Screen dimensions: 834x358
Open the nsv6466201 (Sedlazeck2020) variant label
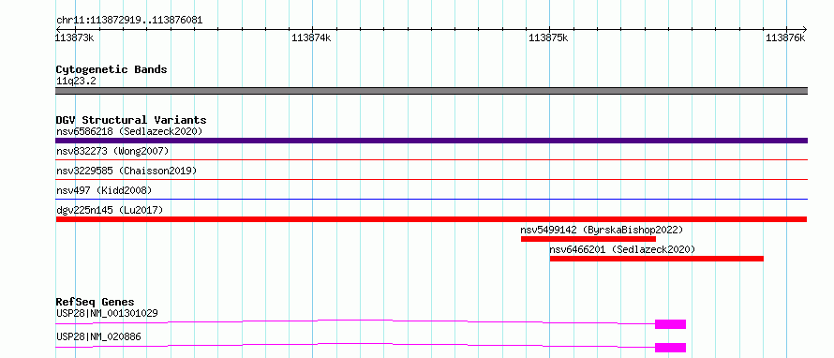(x=622, y=249)
